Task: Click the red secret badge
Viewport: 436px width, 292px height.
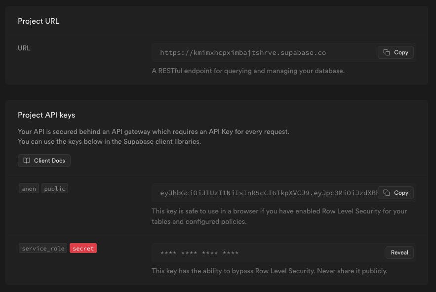Action: point(83,248)
